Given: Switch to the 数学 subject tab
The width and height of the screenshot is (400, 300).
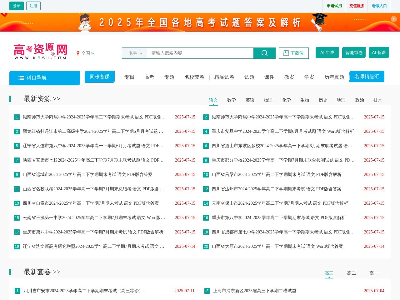Looking at the screenshot, I should tap(231, 100).
